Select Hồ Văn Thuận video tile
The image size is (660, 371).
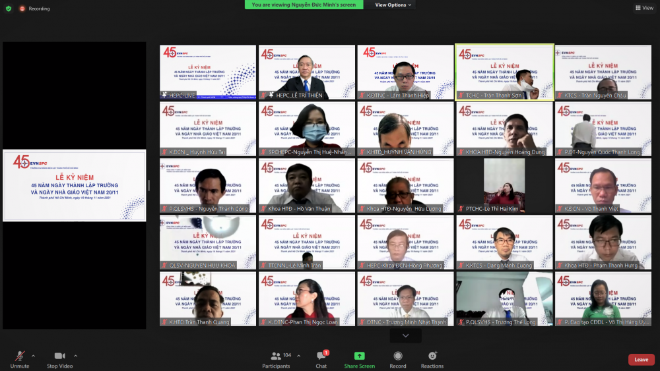307,186
